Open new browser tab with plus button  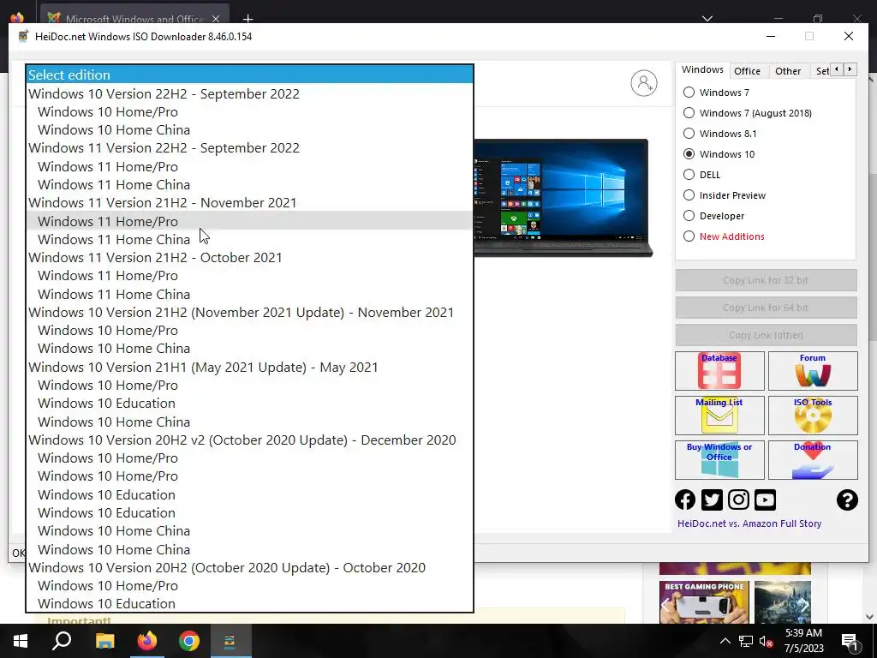click(x=248, y=19)
